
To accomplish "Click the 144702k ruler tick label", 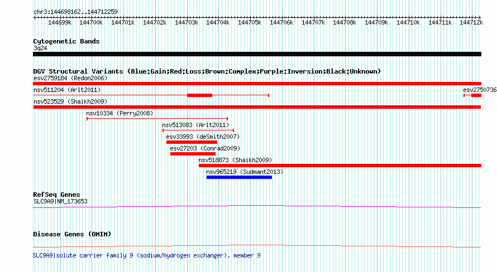I will [155, 22].
